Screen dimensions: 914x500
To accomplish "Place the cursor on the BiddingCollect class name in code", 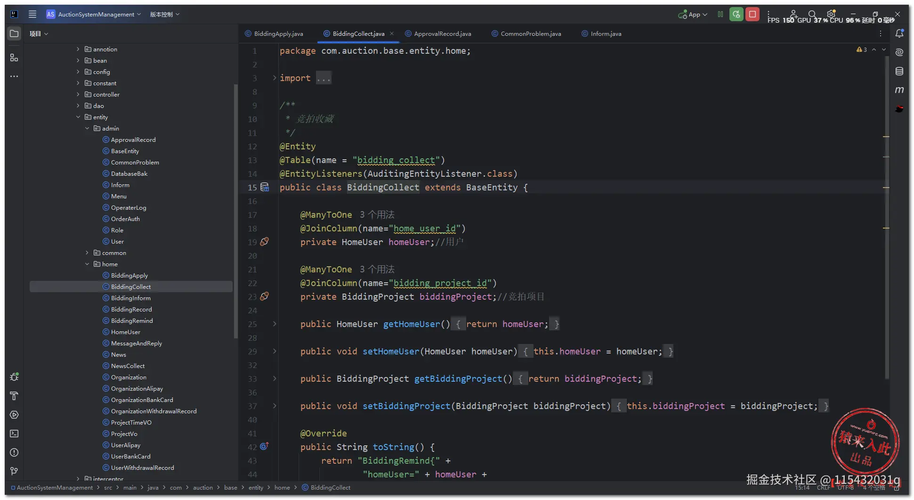I will click(x=383, y=187).
